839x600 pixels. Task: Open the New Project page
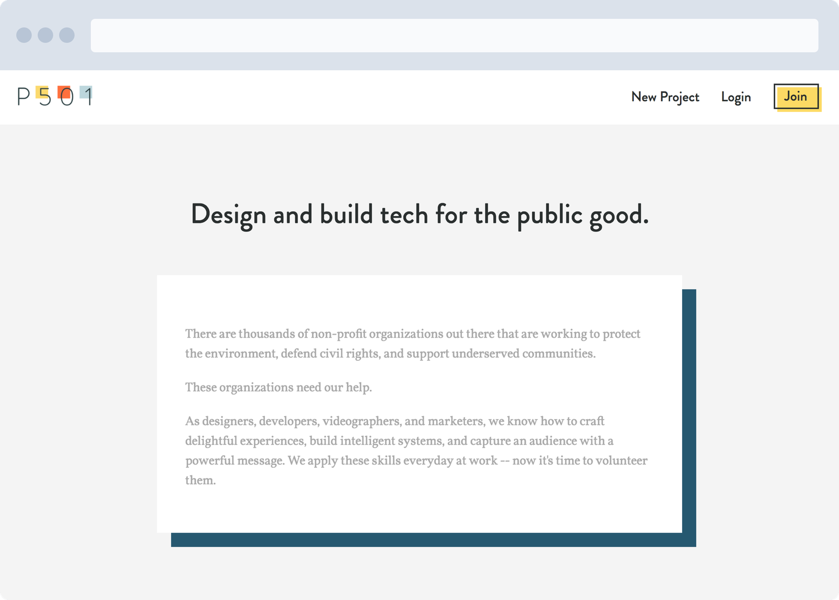(665, 97)
